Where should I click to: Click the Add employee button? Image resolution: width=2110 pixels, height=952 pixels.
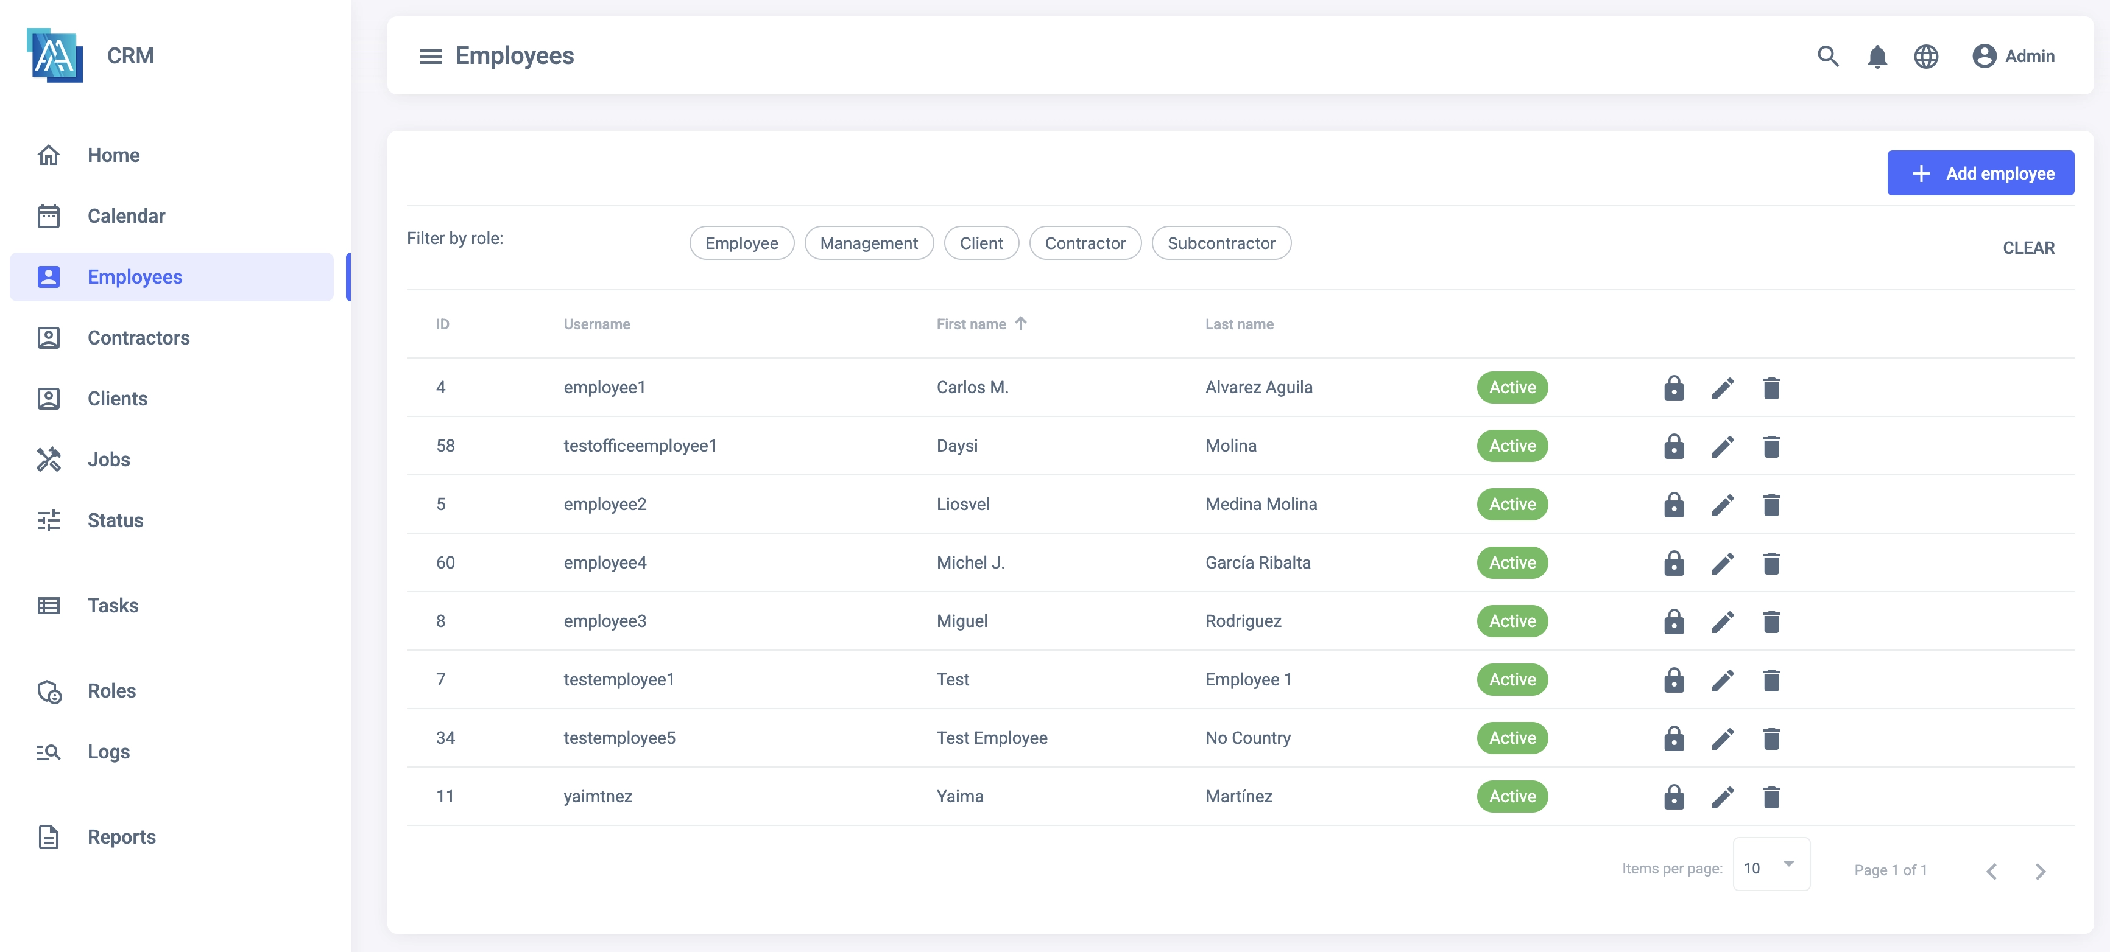(x=1980, y=173)
